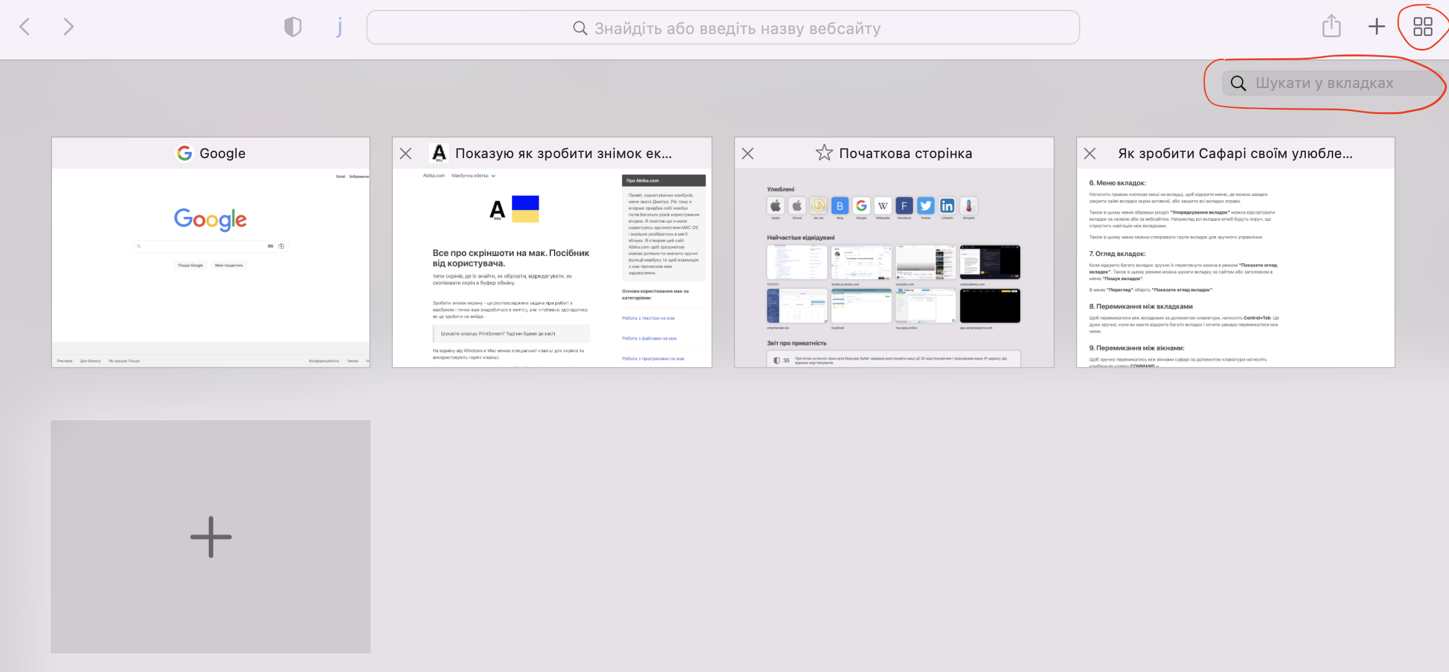Click the address bar search field
Image resolution: width=1449 pixels, height=672 pixels.
click(723, 27)
